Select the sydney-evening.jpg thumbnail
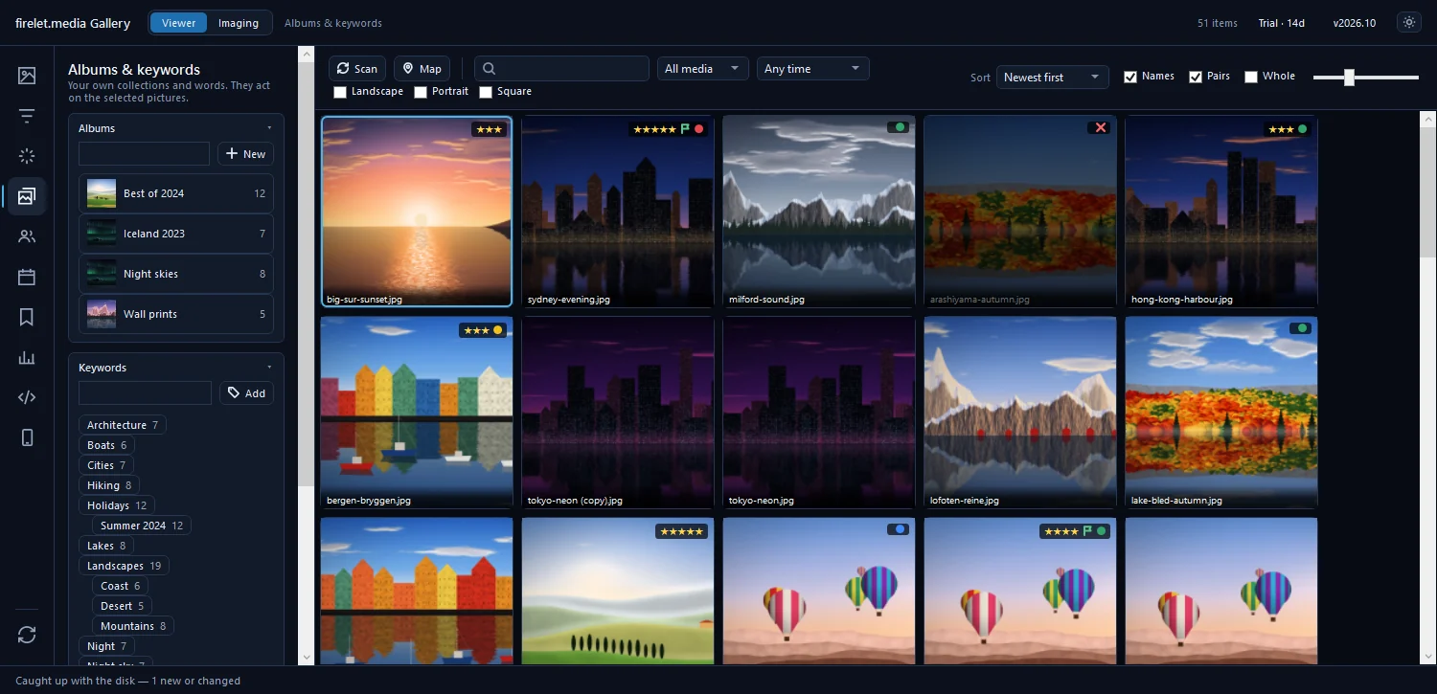1437x694 pixels. 618,212
